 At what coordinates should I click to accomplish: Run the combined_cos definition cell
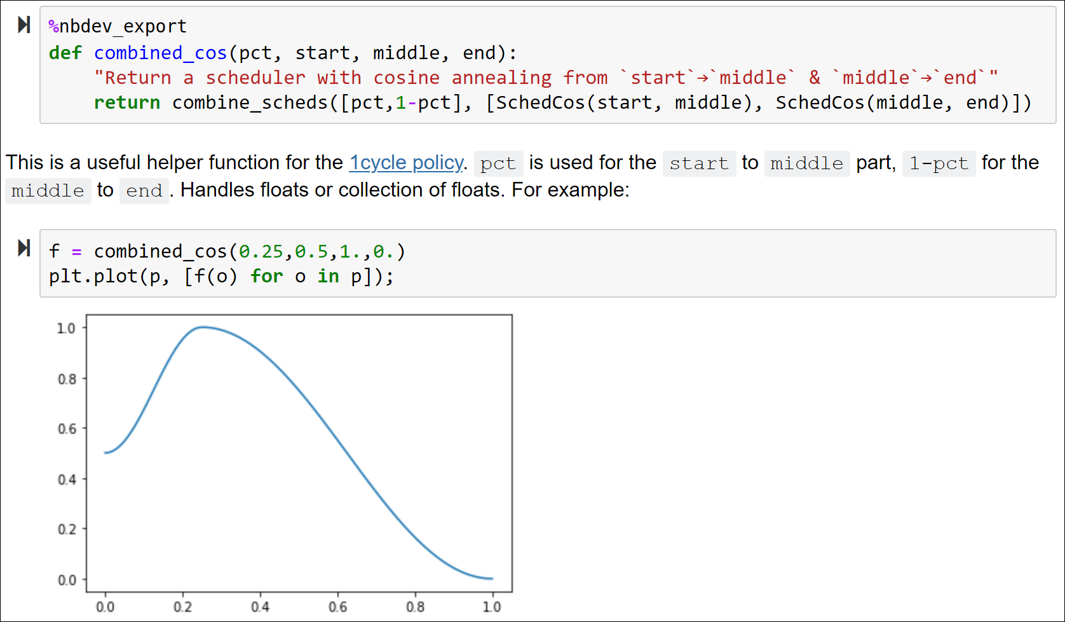[24, 25]
